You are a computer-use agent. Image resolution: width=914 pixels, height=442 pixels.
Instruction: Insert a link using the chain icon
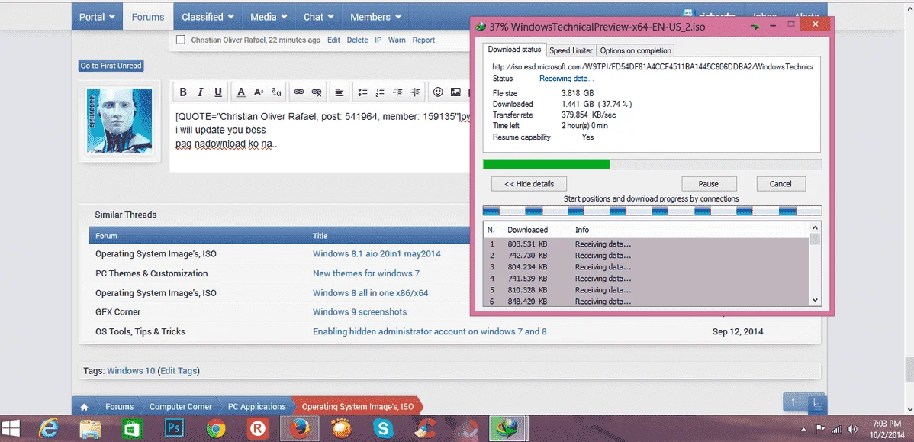click(x=299, y=92)
